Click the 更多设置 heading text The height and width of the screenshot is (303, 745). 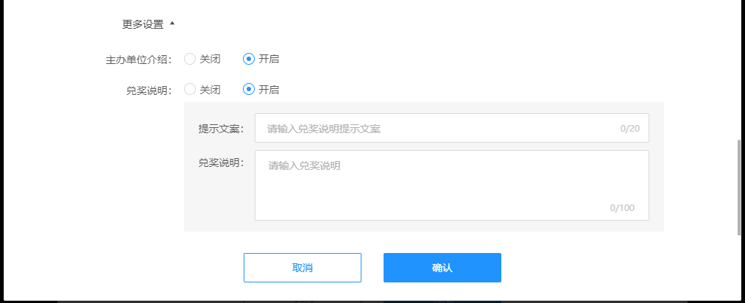click(x=143, y=25)
